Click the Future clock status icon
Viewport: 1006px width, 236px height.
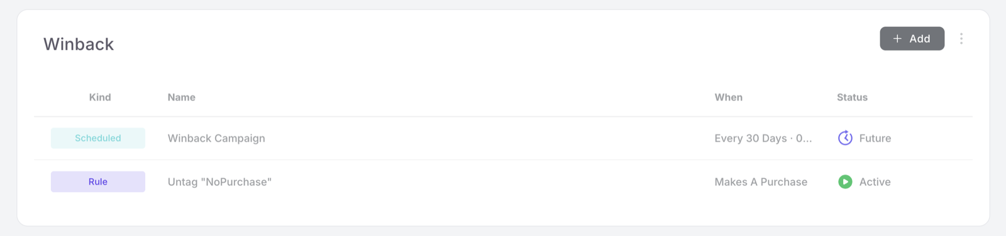(x=845, y=138)
